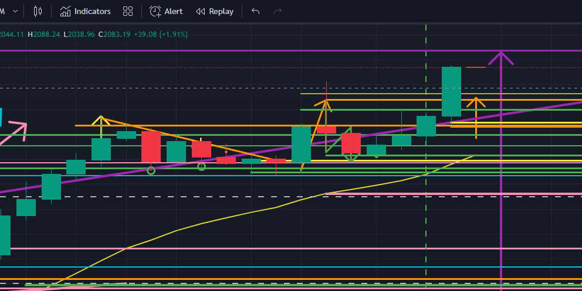The width and height of the screenshot is (582, 291).
Task: Expand the timeframe interval dropdown chevron
Action: coord(15,11)
